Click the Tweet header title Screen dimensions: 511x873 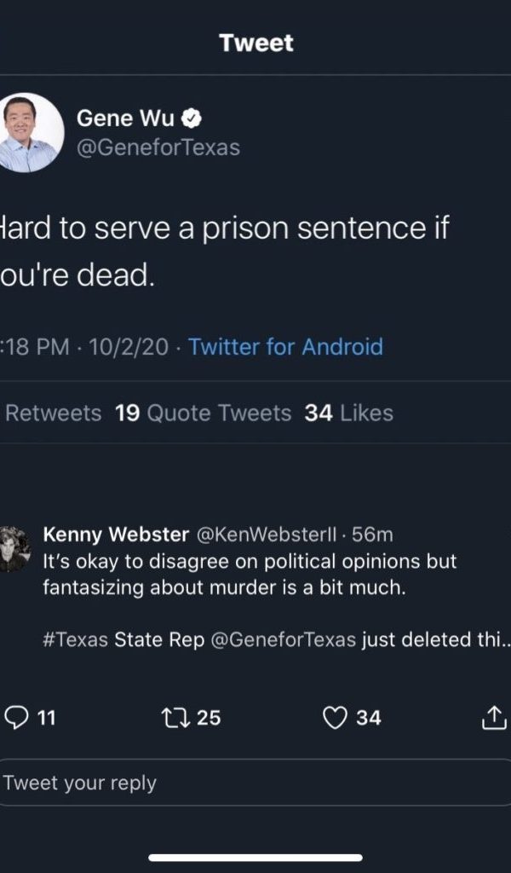click(255, 43)
